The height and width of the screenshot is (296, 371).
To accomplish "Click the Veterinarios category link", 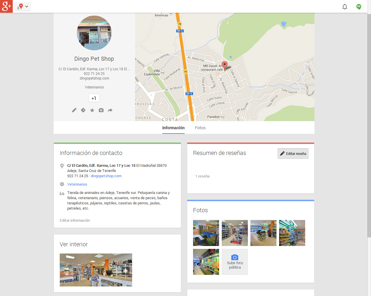I will click(77, 184).
